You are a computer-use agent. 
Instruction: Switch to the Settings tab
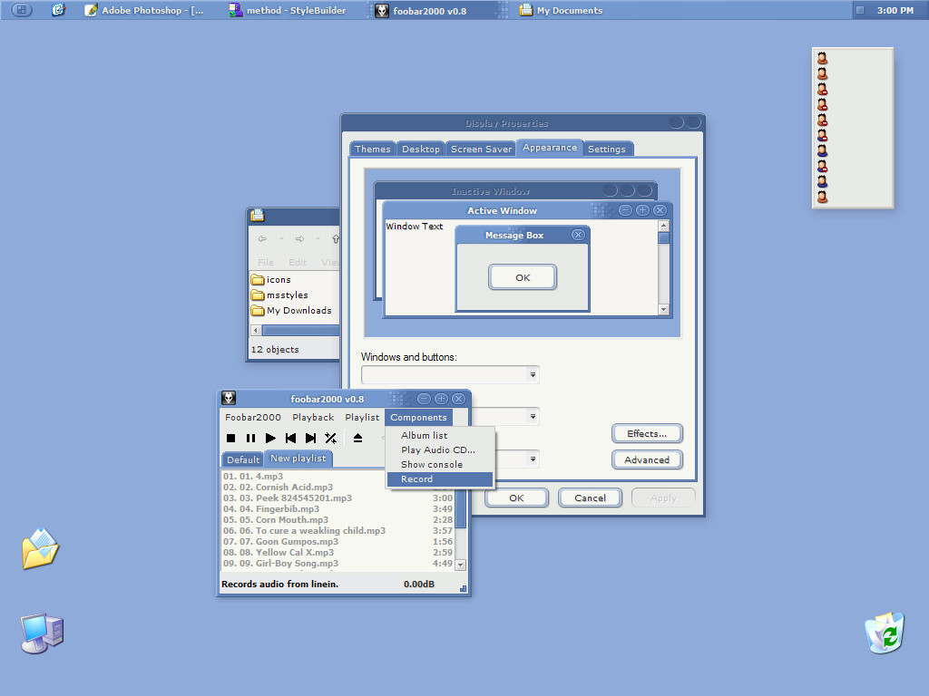pos(606,149)
